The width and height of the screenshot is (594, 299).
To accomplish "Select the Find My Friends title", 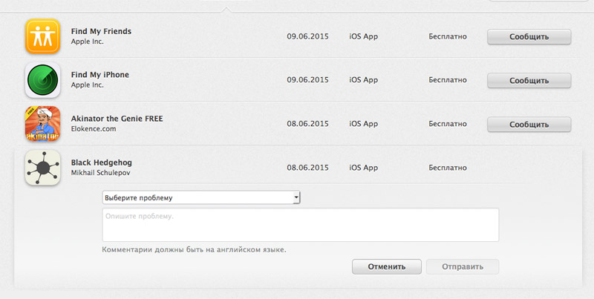I will [x=101, y=31].
